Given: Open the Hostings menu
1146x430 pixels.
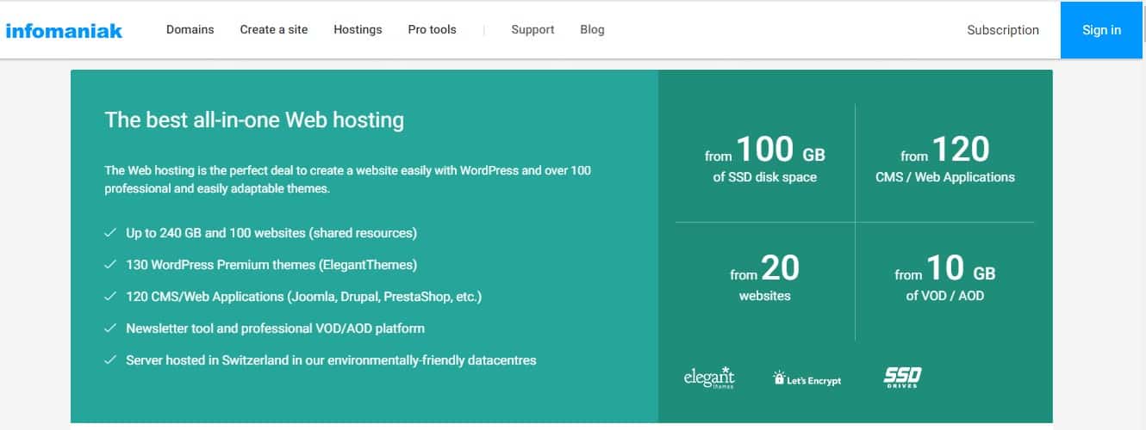Looking at the screenshot, I should pyautogui.click(x=358, y=29).
